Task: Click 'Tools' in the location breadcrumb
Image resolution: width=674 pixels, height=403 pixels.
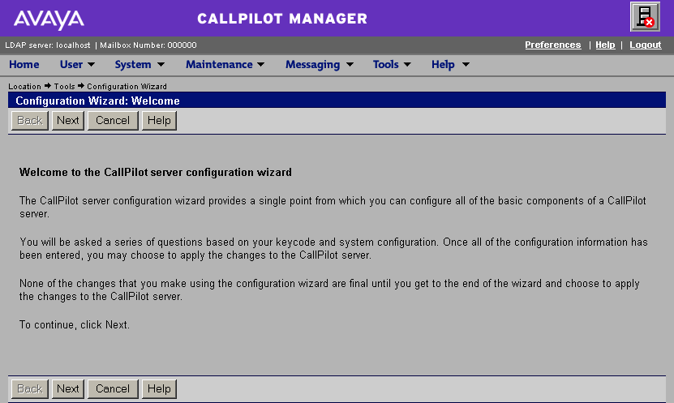Action: click(64, 86)
